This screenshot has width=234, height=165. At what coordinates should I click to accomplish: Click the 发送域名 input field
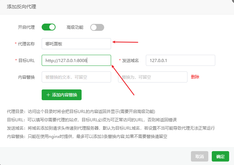181,60
